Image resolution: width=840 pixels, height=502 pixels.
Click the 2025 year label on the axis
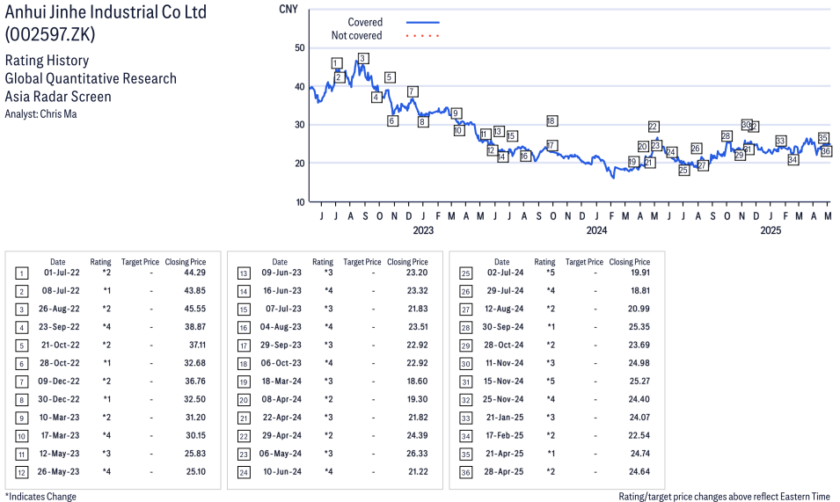[771, 230]
